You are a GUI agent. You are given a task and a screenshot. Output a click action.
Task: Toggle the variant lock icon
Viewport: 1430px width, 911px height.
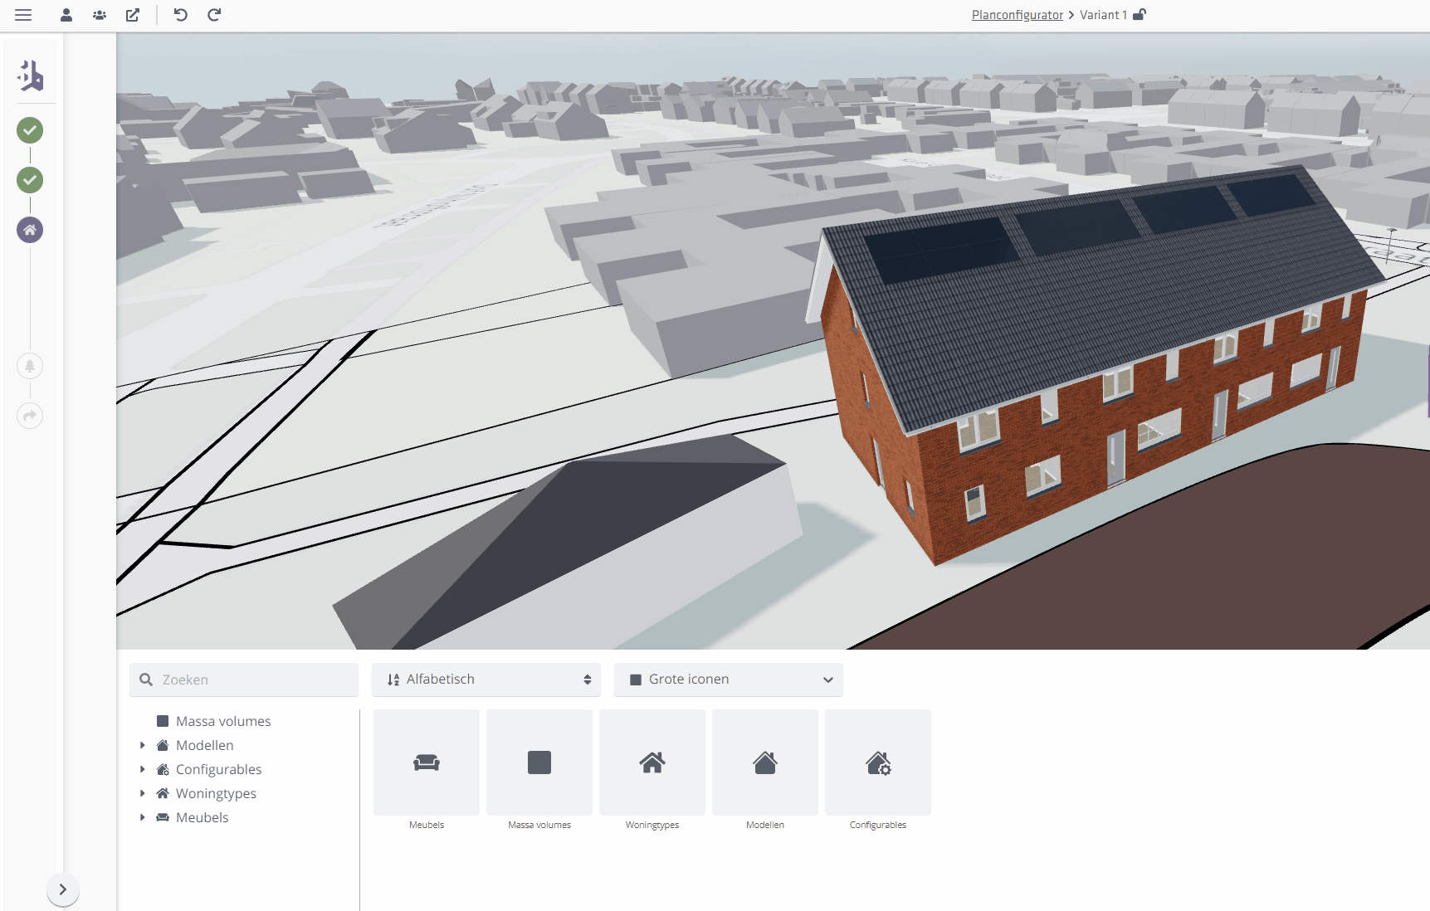coord(1140,15)
